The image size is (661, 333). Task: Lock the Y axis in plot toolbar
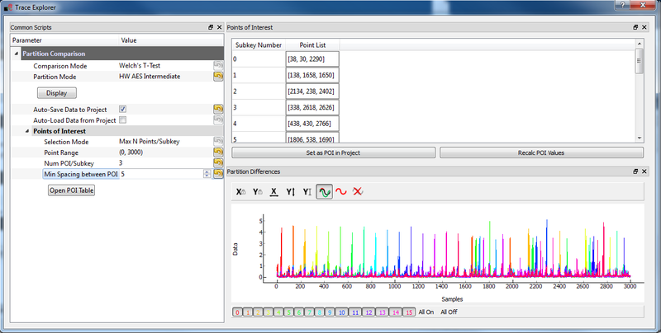(x=258, y=192)
